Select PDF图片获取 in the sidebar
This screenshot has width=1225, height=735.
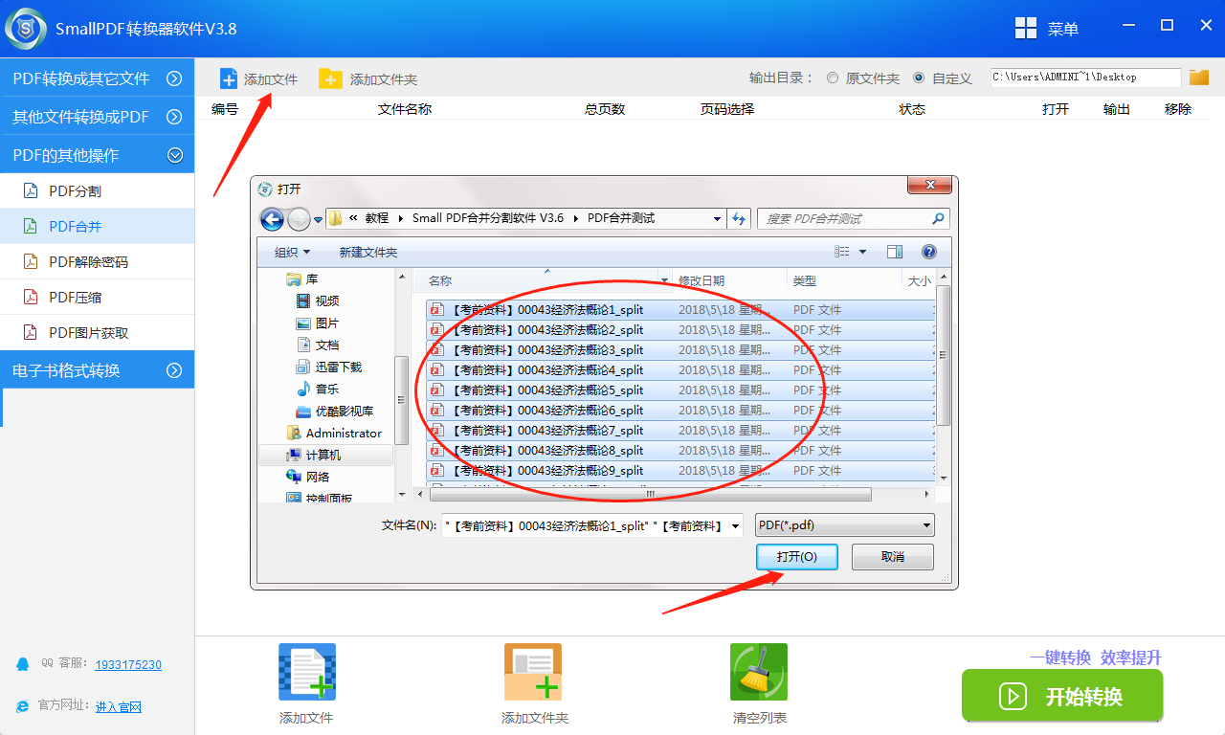coord(97,332)
